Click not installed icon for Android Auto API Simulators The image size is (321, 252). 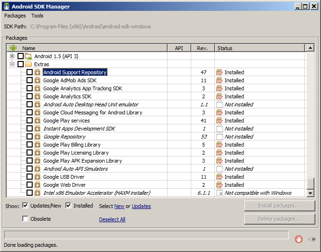point(220,169)
